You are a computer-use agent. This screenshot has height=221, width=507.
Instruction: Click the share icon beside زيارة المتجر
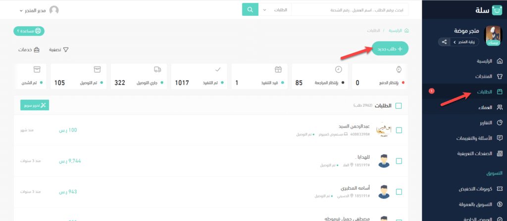tap(445, 42)
